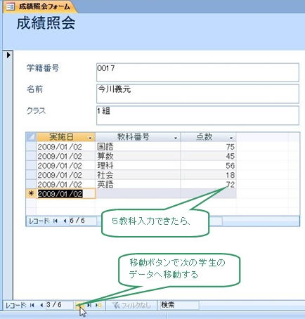Click the 学籍番号 field showing 0017
The image size is (305, 319).
coord(197,72)
